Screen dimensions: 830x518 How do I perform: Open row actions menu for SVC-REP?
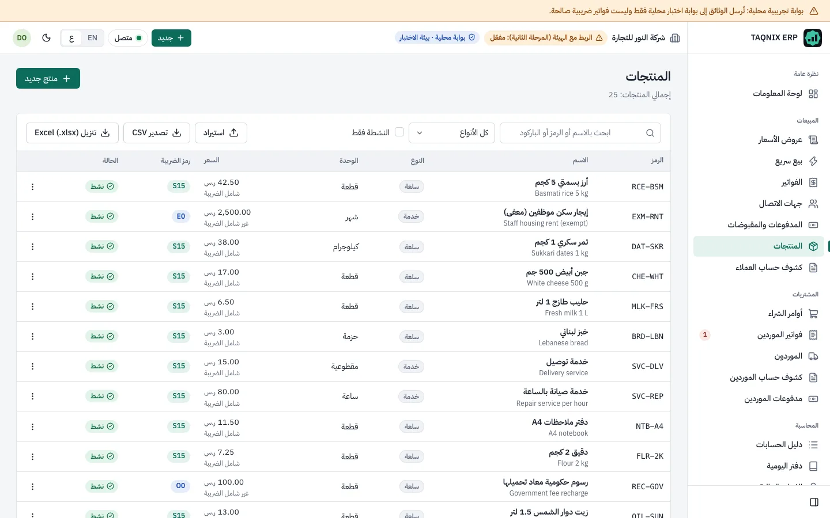pos(32,396)
